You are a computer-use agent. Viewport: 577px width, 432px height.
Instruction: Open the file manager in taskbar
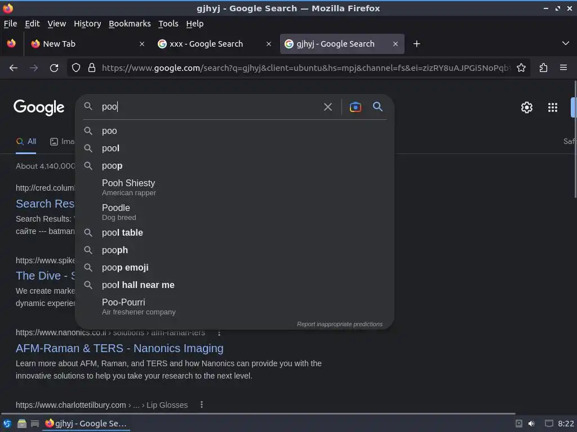pyautogui.click(x=22, y=424)
